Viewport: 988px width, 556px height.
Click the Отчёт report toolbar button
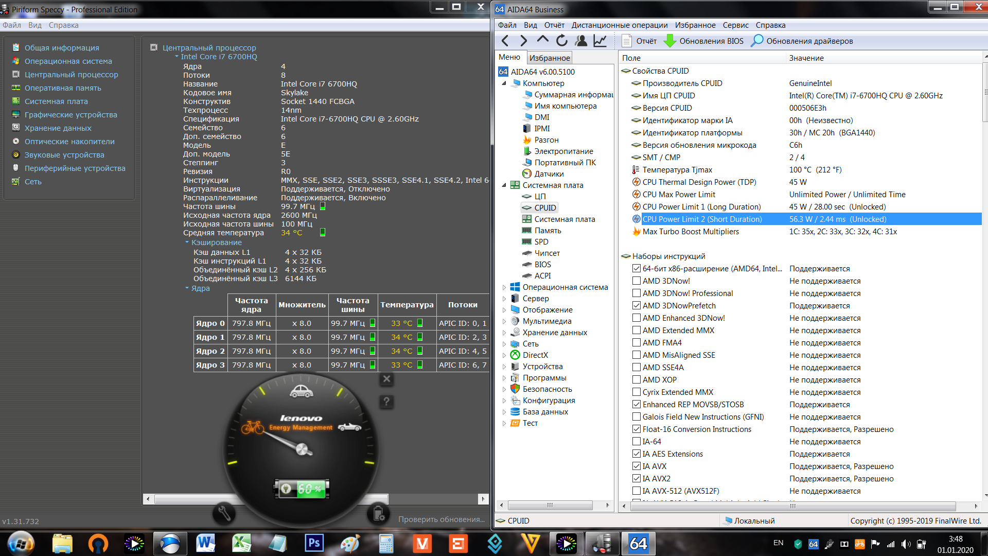click(639, 41)
